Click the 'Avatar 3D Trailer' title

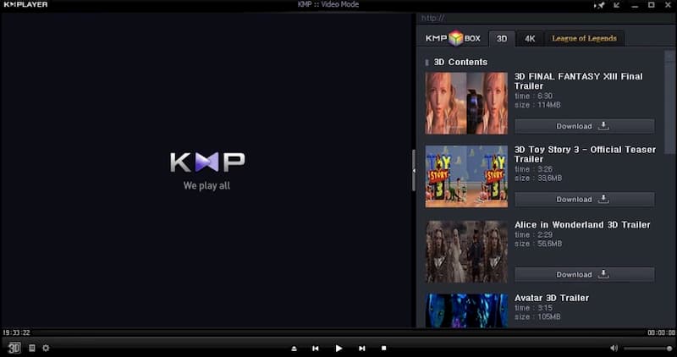(x=552, y=298)
